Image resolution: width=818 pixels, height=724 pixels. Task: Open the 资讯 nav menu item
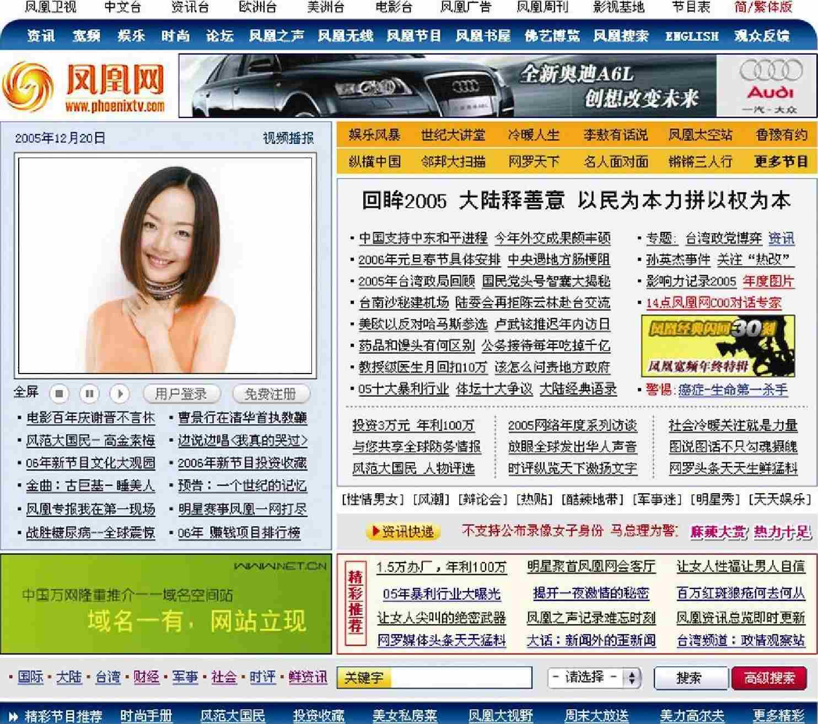click(x=41, y=36)
